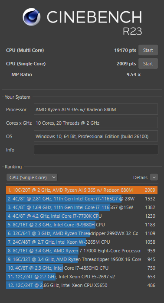Viewport: 164px width, 303px height.
Task: Click into the Info text field
Action: pos(96,150)
